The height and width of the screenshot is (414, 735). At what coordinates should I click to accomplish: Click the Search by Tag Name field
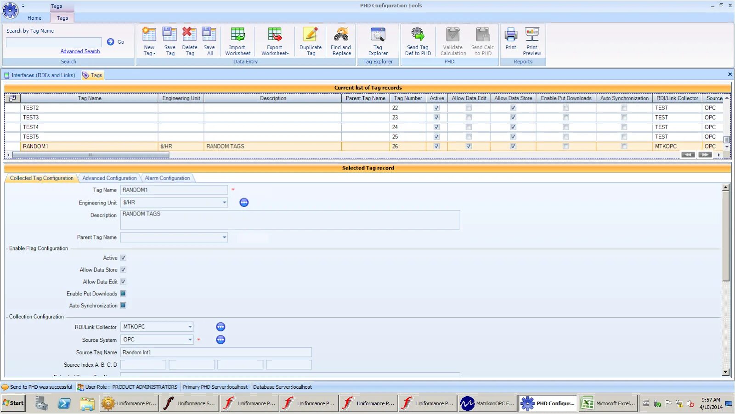tap(54, 42)
